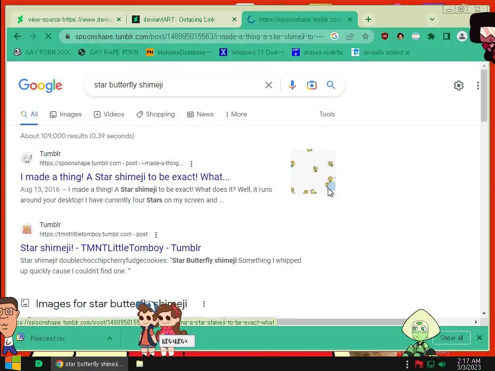Switch to News results tab
Image resolution: width=495 pixels, height=371 pixels.
[x=200, y=114]
